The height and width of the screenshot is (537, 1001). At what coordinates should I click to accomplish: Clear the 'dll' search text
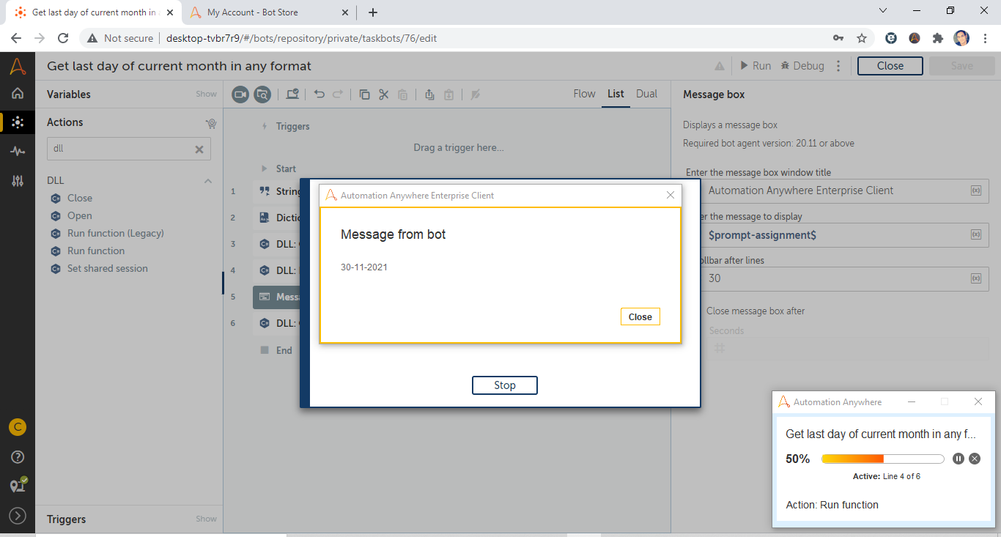coord(199,149)
